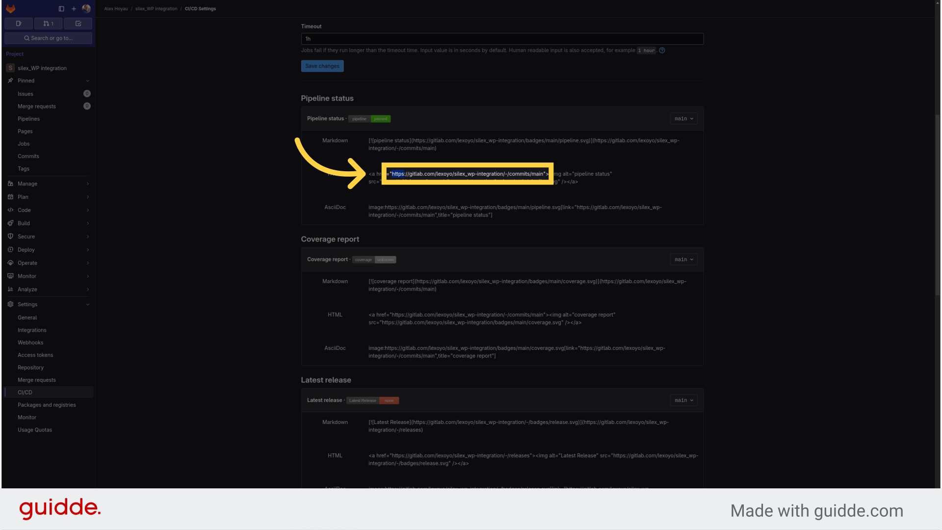
Task: Click Save changes button
Action: pos(322,65)
